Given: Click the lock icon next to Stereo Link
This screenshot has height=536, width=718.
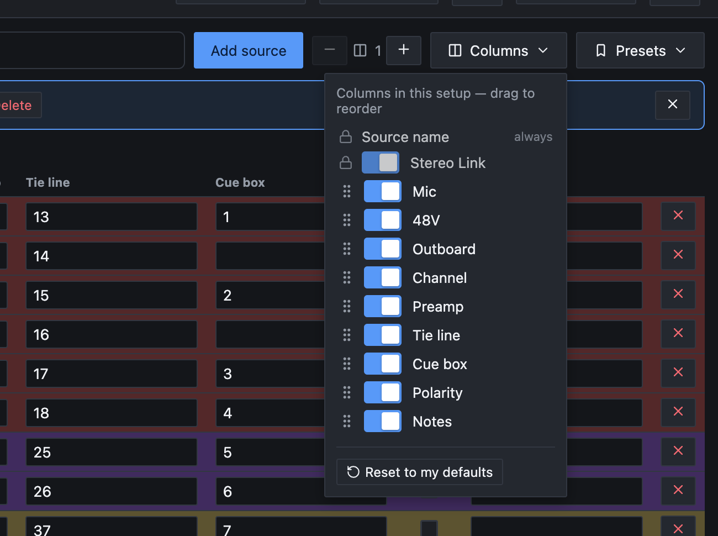Looking at the screenshot, I should click(x=346, y=162).
